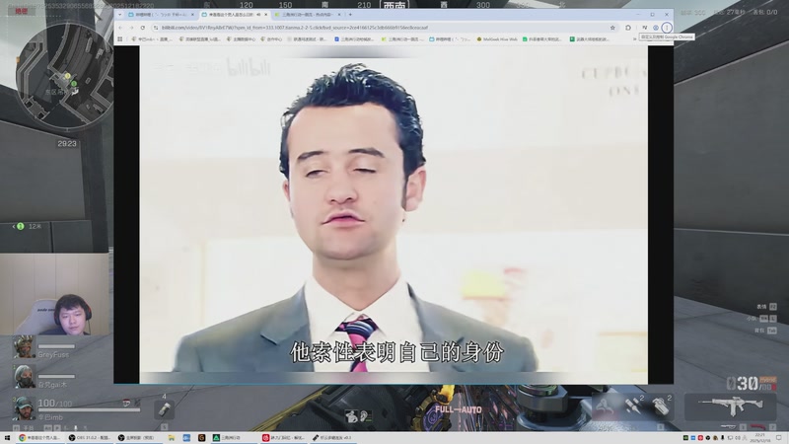The width and height of the screenshot is (789, 444).
Task: Open the last green spreadsheet bookmark
Action: pos(589,38)
